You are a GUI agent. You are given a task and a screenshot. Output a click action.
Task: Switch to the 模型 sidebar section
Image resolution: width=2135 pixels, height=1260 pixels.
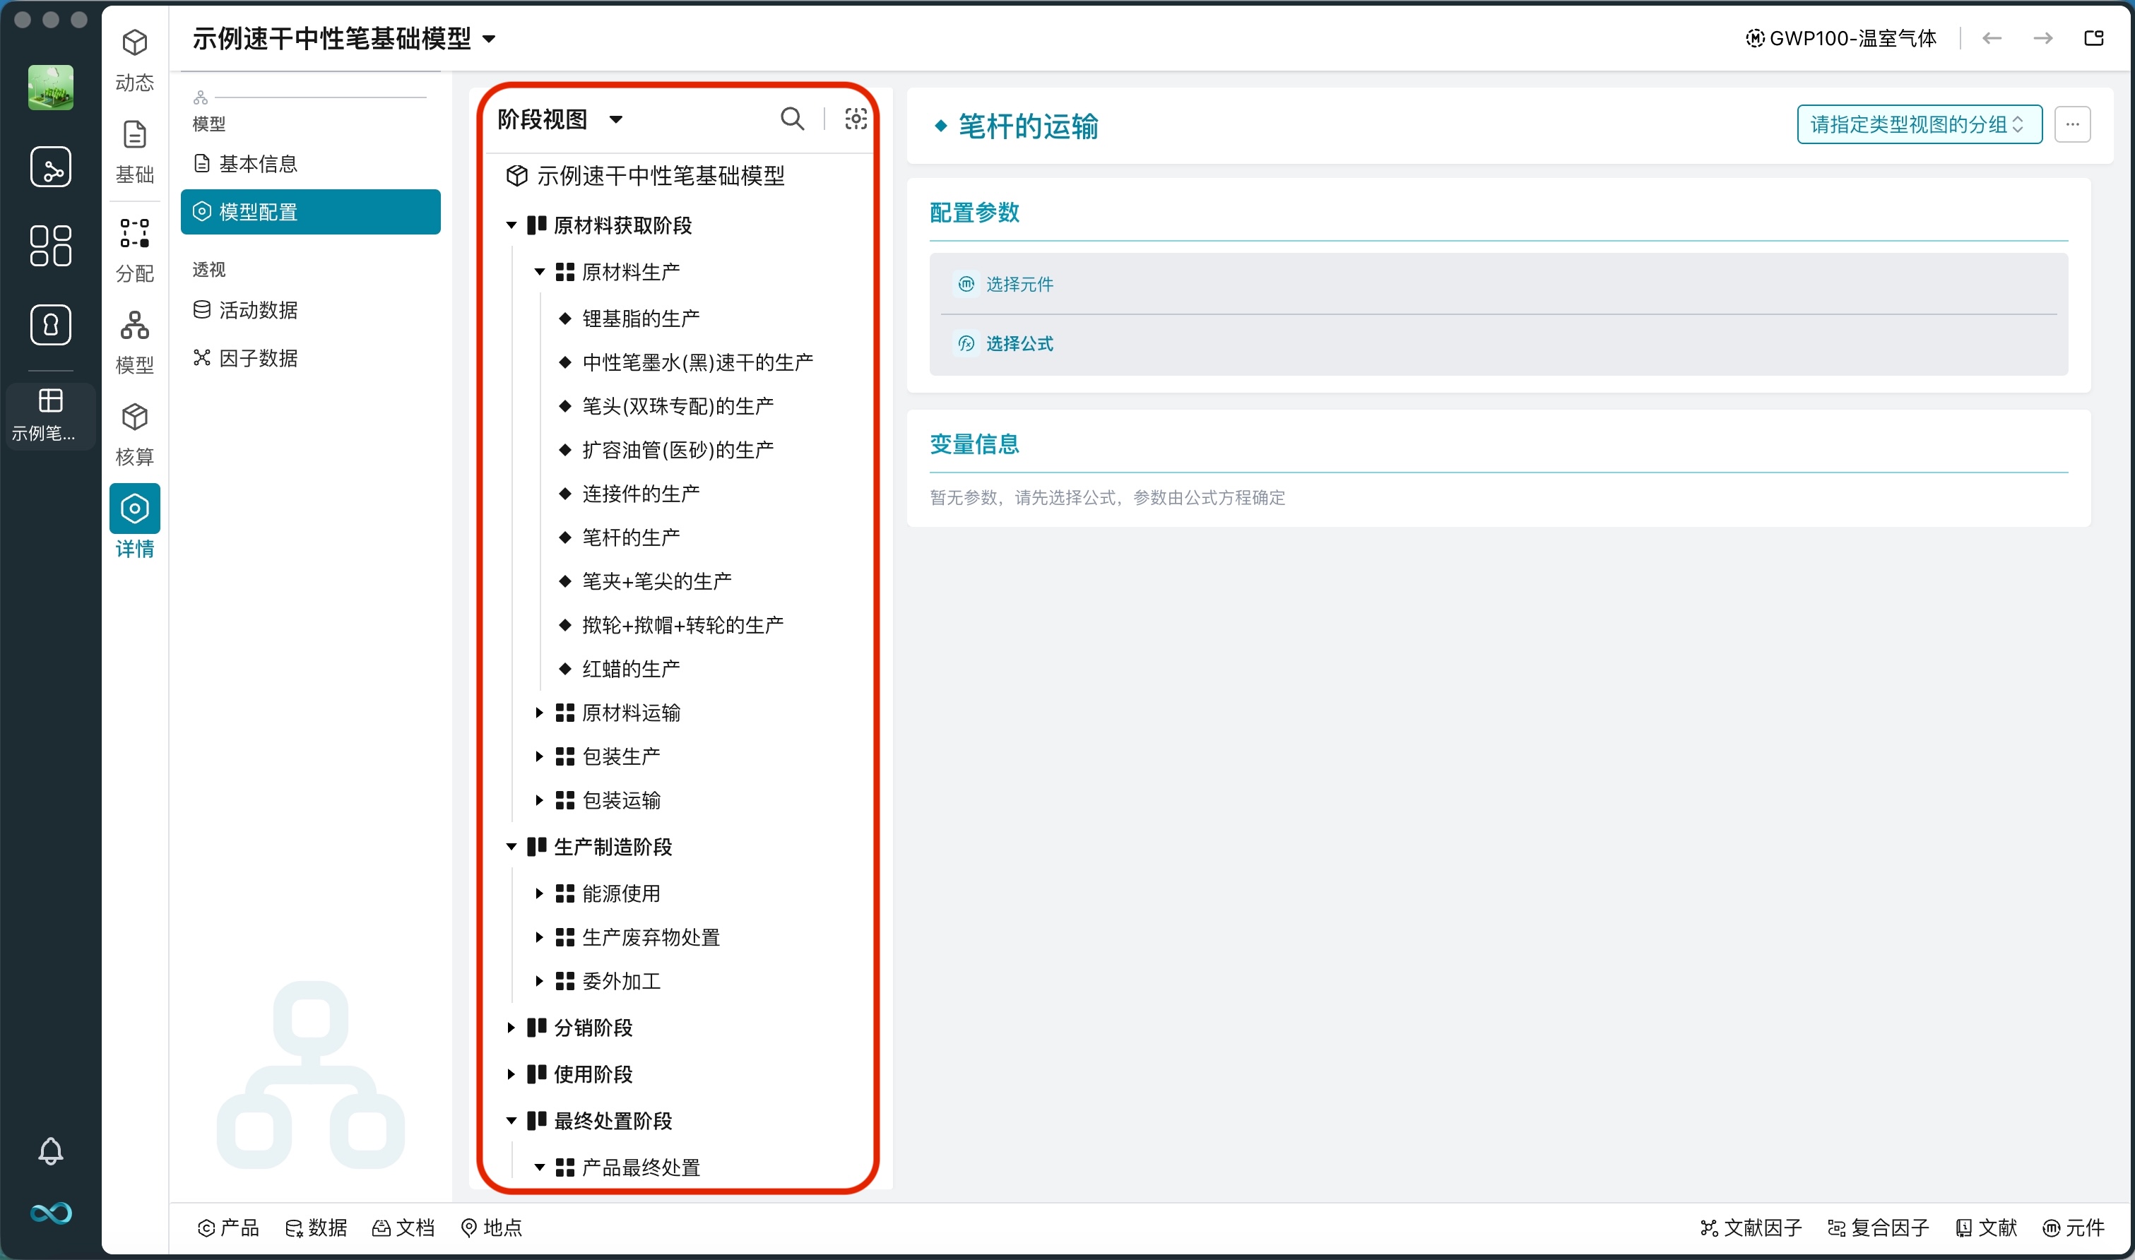[x=134, y=340]
